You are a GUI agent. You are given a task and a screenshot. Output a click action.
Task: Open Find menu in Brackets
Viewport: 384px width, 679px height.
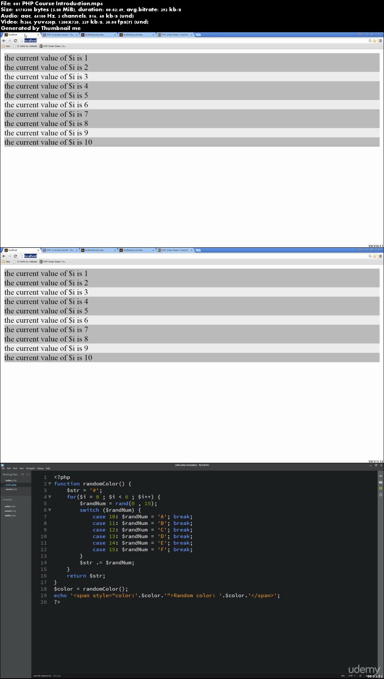[x=15, y=468]
